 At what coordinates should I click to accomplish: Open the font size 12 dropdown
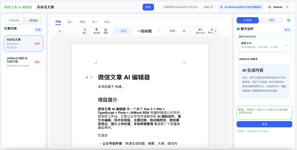click(x=186, y=31)
